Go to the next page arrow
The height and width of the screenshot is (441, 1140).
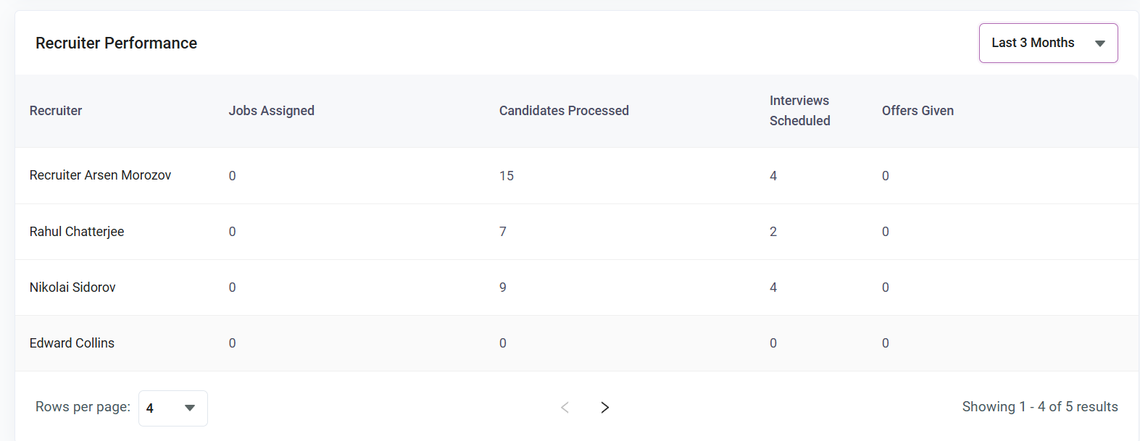click(604, 407)
